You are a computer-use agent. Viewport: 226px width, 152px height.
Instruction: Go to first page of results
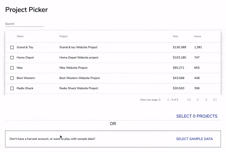click(x=189, y=100)
